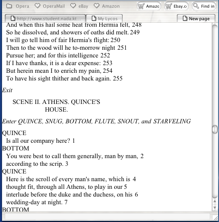Image resolution: width=219 pixels, height=222 pixels.
Task: Click the line 'To have his sight thither and back again. 255'
Action: click(64, 78)
